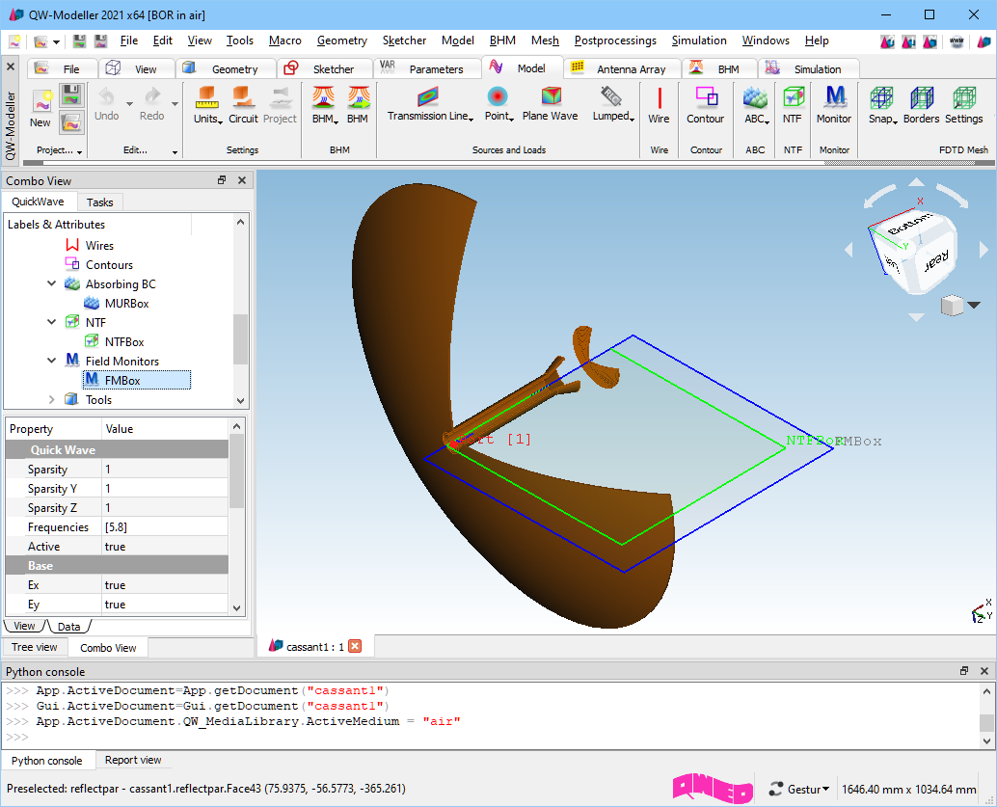Screen dimensions: 997x807
Task: Close the cassant1 document tab
Action: tap(355, 647)
